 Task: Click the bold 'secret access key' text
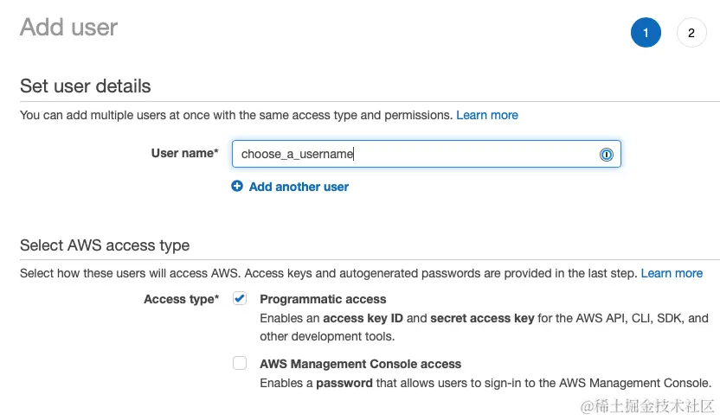(x=482, y=318)
